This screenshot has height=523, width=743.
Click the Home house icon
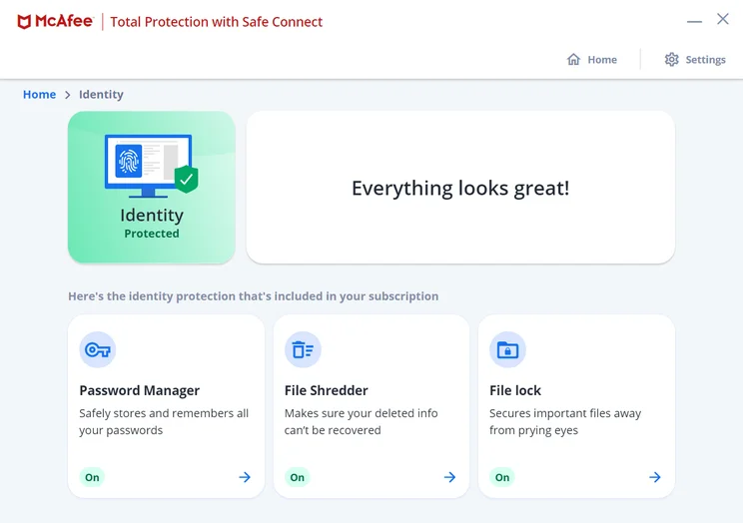[573, 59]
